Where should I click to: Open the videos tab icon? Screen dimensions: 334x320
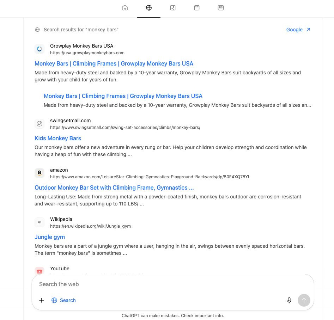[197, 8]
